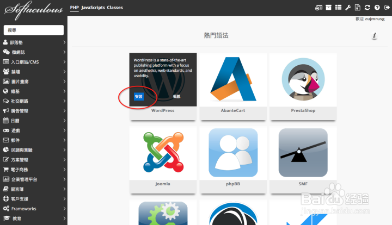Click the shopping cart icon beside 電子商務
Image resolution: width=392 pixels, height=225 pixels.
[6, 170]
